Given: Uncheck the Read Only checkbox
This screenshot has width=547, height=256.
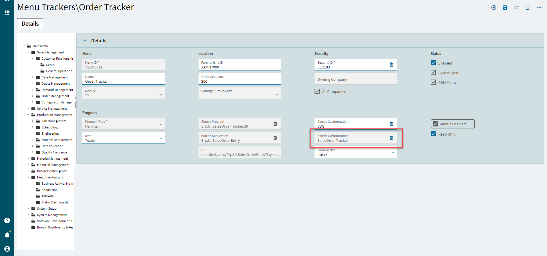Looking at the screenshot, I should (433, 134).
